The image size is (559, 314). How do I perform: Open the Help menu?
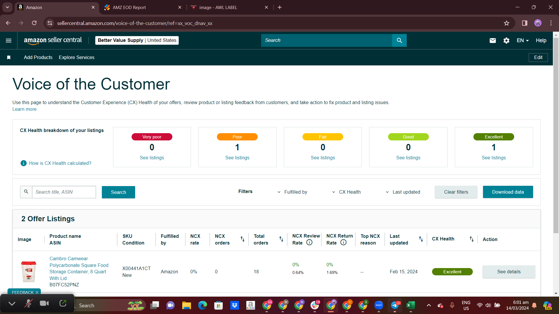[x=541, y=40]
